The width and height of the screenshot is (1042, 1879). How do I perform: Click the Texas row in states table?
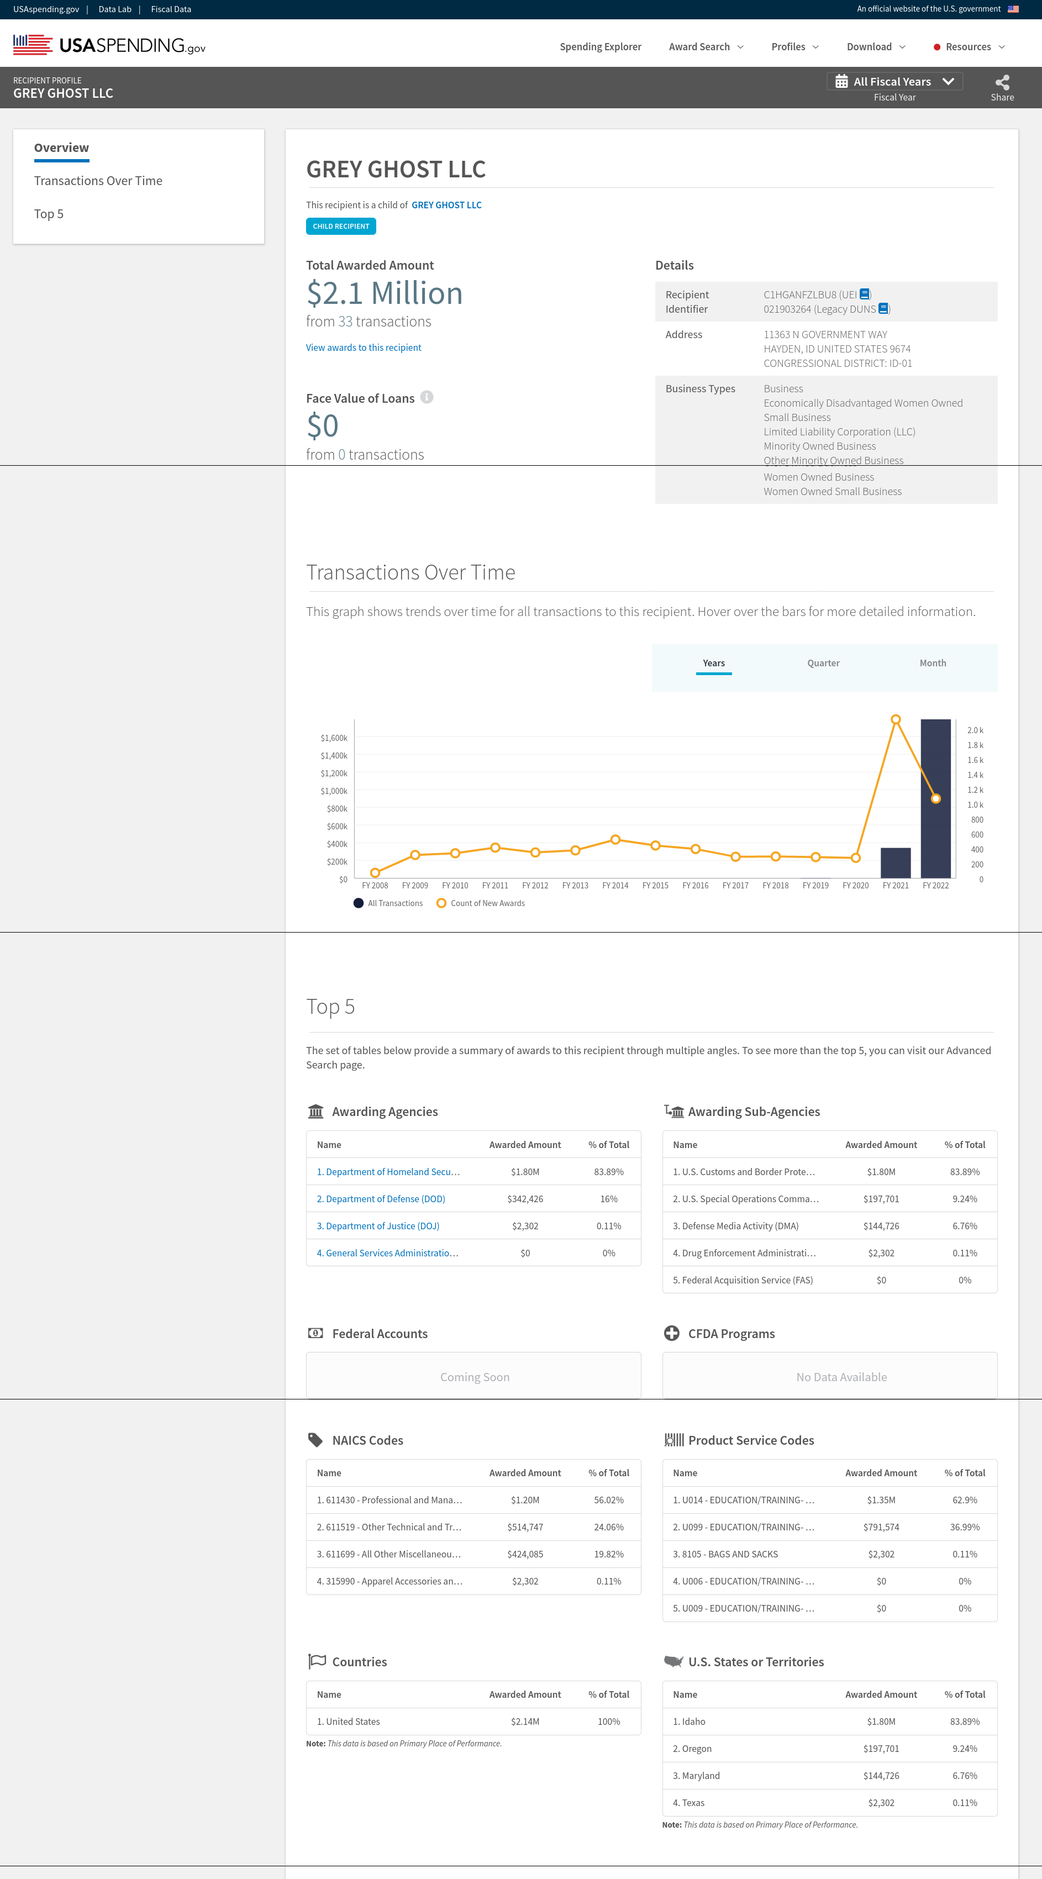point(829,1802)
